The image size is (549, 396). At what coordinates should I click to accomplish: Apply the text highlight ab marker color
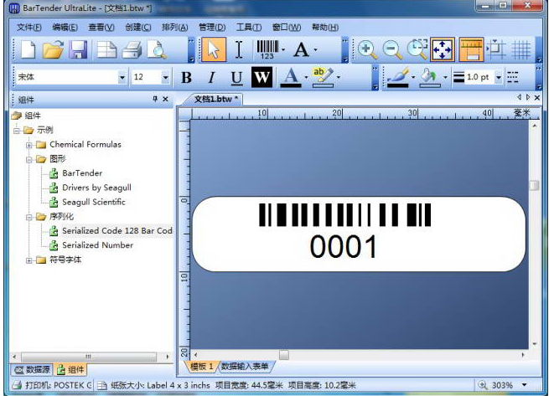323,77
